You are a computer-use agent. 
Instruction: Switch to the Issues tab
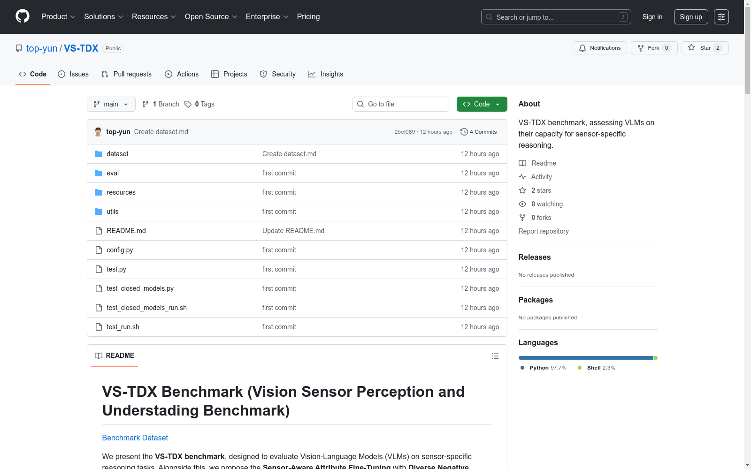click(73, 74)
